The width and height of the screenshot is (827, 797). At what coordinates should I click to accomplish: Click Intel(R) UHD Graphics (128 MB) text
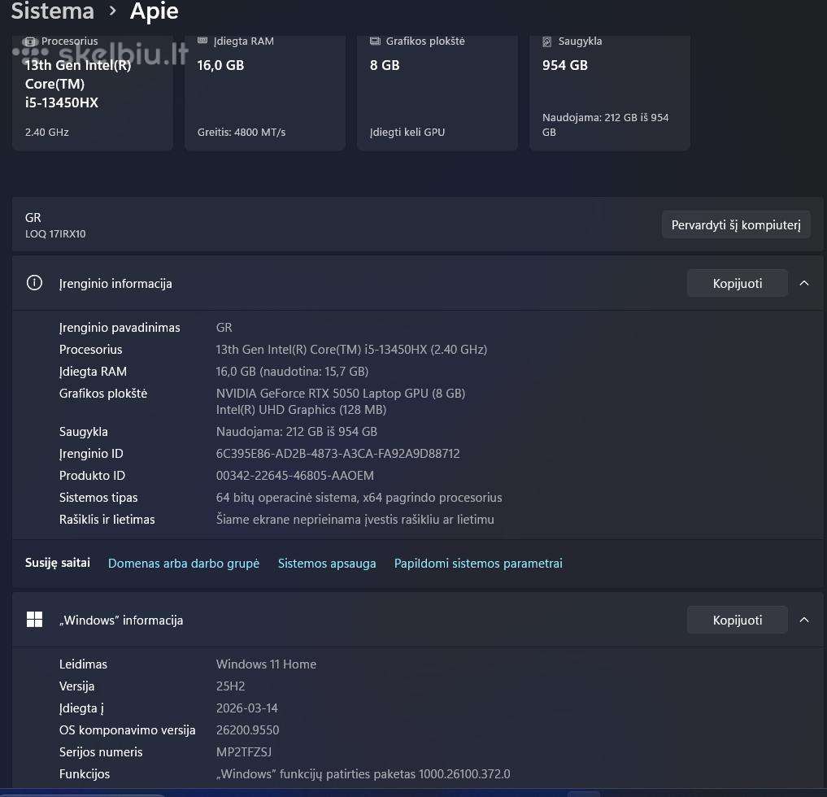[301, 409]
